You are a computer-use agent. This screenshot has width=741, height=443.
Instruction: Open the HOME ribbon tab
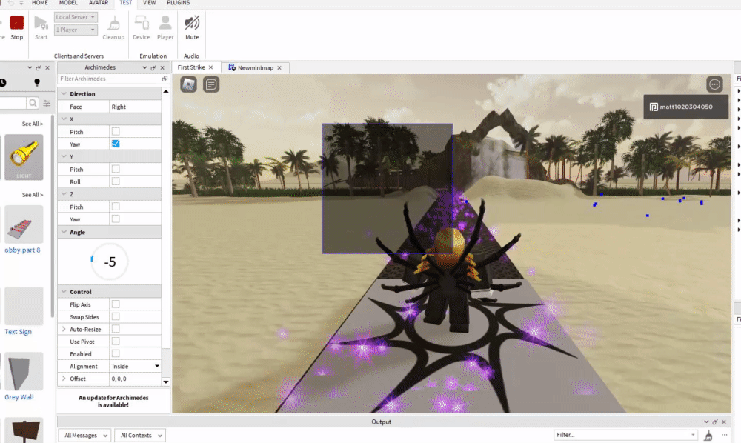40,3
